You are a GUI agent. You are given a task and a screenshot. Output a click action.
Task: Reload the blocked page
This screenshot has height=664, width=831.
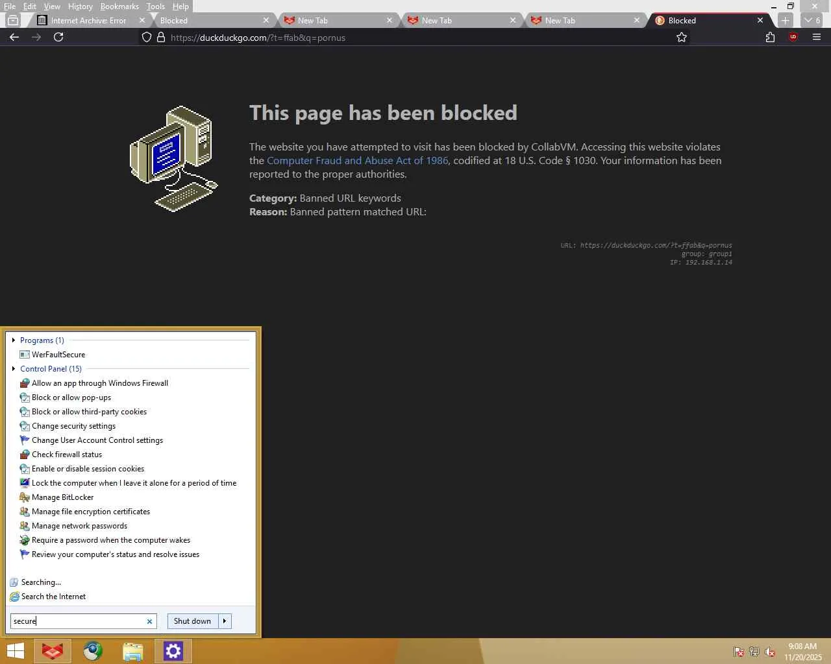click(x=58, y=38)
